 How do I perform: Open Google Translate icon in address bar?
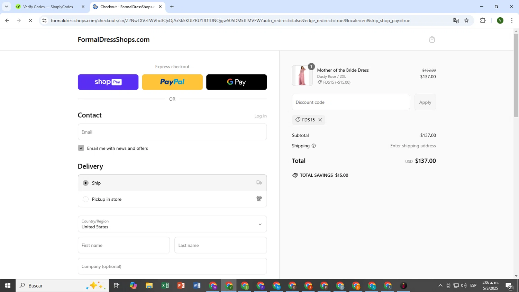tap(456, 20)
